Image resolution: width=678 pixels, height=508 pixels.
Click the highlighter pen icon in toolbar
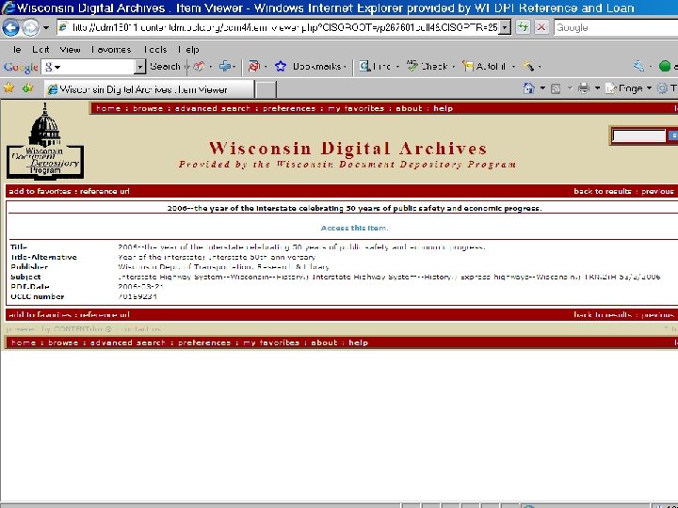(x=528, y=66)
